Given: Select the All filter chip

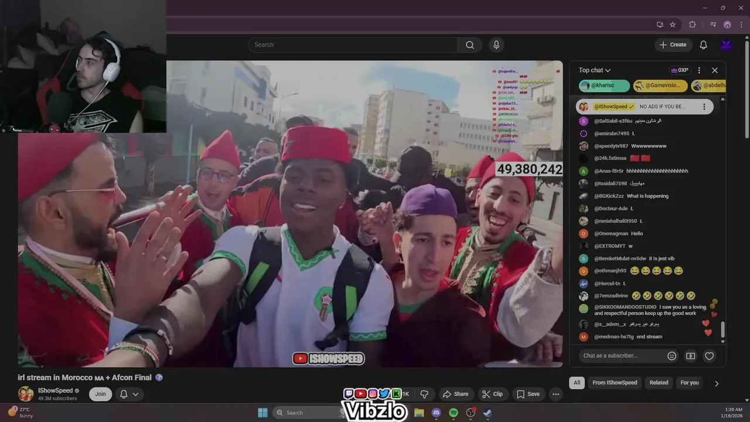Looking at the screenshot, I should (577, 383).
